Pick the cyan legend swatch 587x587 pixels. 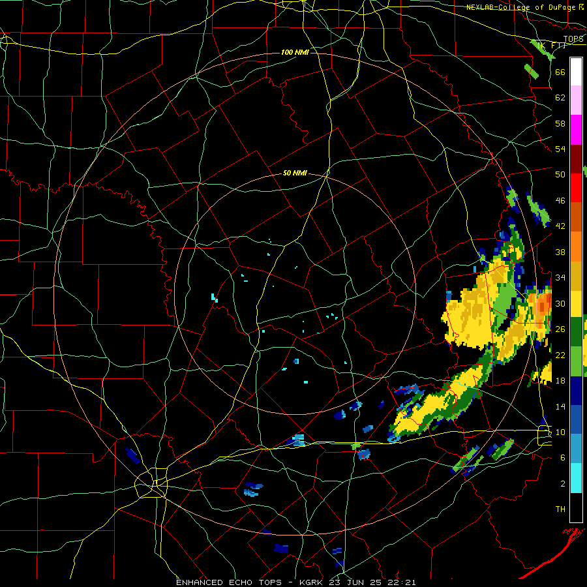pyautogui.click(x=576, y=478)
